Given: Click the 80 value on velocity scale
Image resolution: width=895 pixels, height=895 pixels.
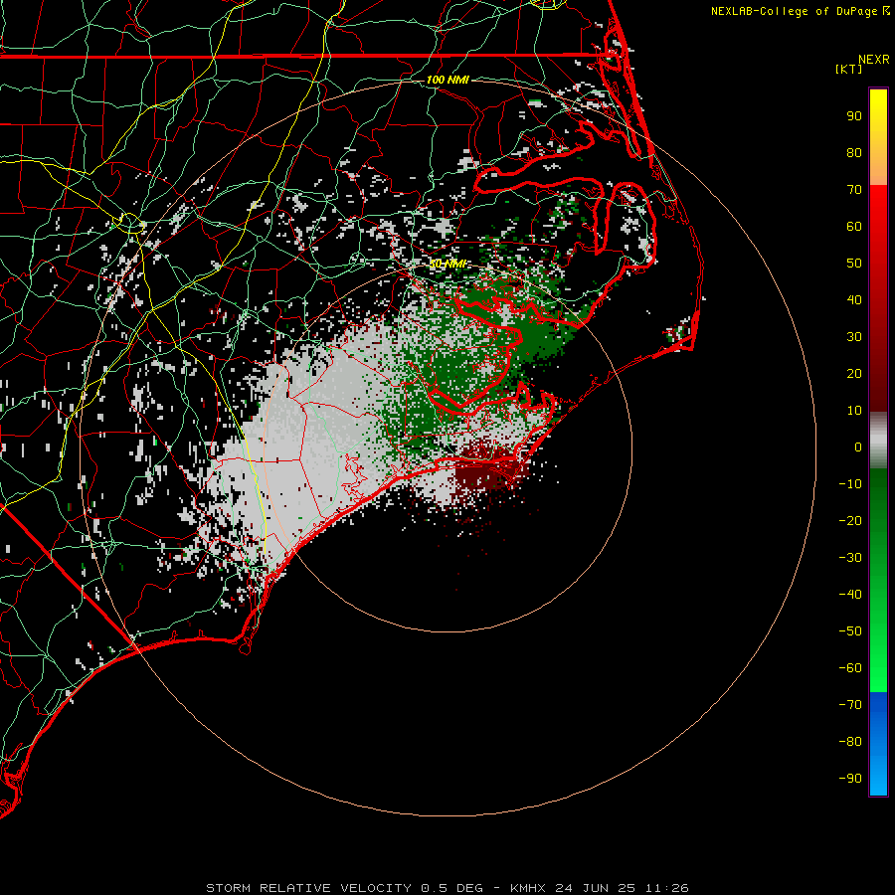Looking at the screenshot, I should 854,152.
